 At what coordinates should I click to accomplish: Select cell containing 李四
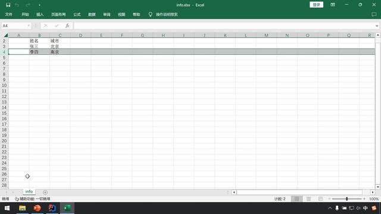39,52
